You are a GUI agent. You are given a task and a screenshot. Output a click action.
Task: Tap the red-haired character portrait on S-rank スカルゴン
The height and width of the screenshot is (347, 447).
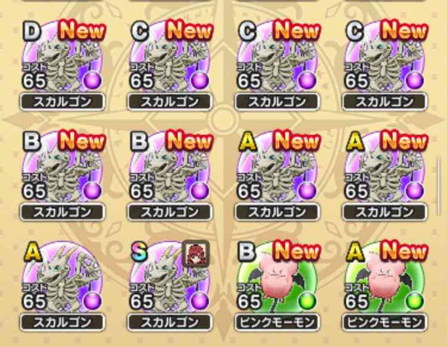click(196, 253)
